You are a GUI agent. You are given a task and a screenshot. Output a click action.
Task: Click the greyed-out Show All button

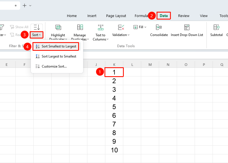pyautogui.click(x=19, y=27)
